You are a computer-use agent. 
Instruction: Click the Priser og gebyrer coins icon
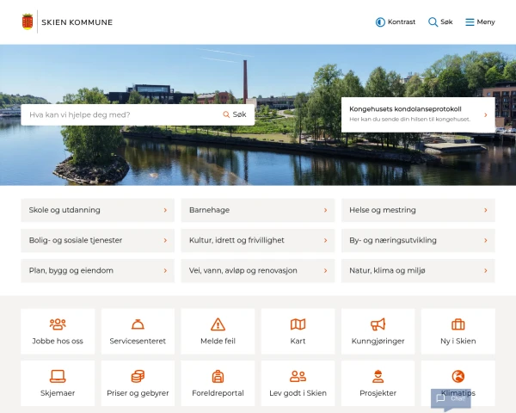[x=138, y=377]
